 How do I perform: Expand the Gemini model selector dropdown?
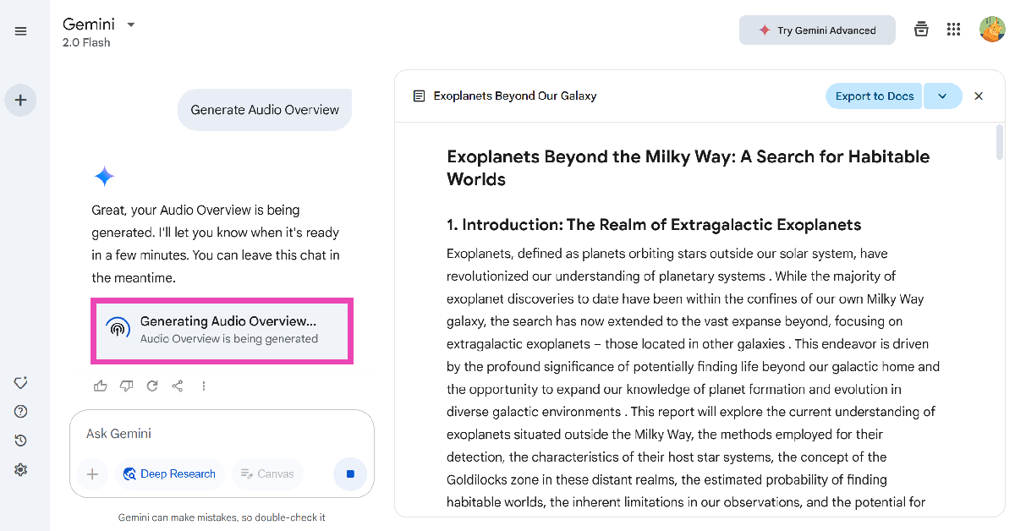click(131, 25)
